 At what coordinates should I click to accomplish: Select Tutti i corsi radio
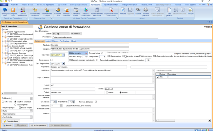coord(3,102)
